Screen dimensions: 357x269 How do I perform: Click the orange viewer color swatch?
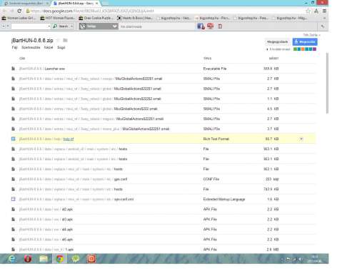pyautogui.click(x=303, y=49)
